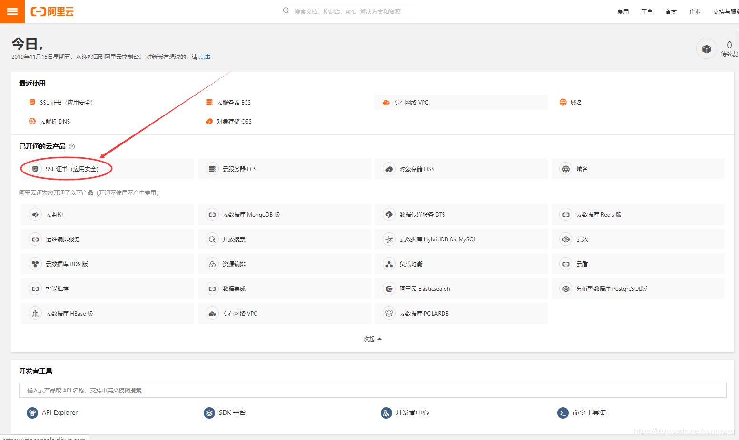Screen dimensions: 739x440
Task: Open 云服务器 ECS in recently used
Action: click(233, 102)
